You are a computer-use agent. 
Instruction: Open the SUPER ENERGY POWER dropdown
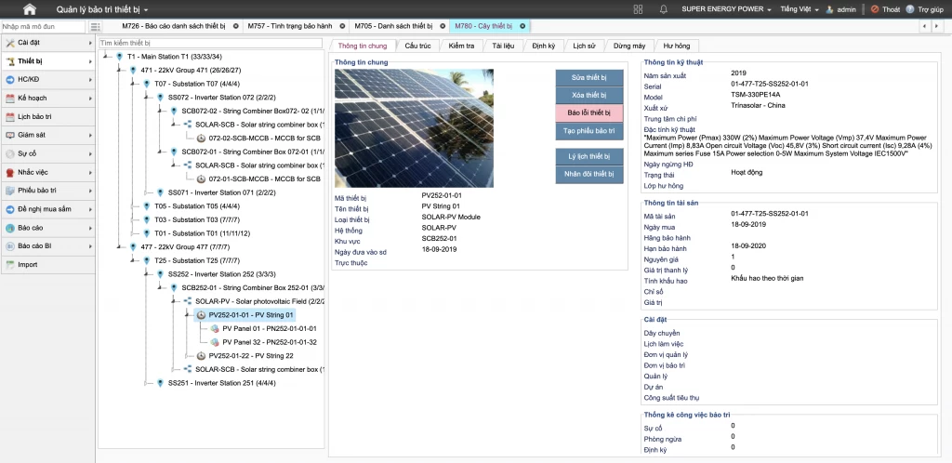[726, 9]
